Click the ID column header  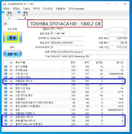coord(11,62)
